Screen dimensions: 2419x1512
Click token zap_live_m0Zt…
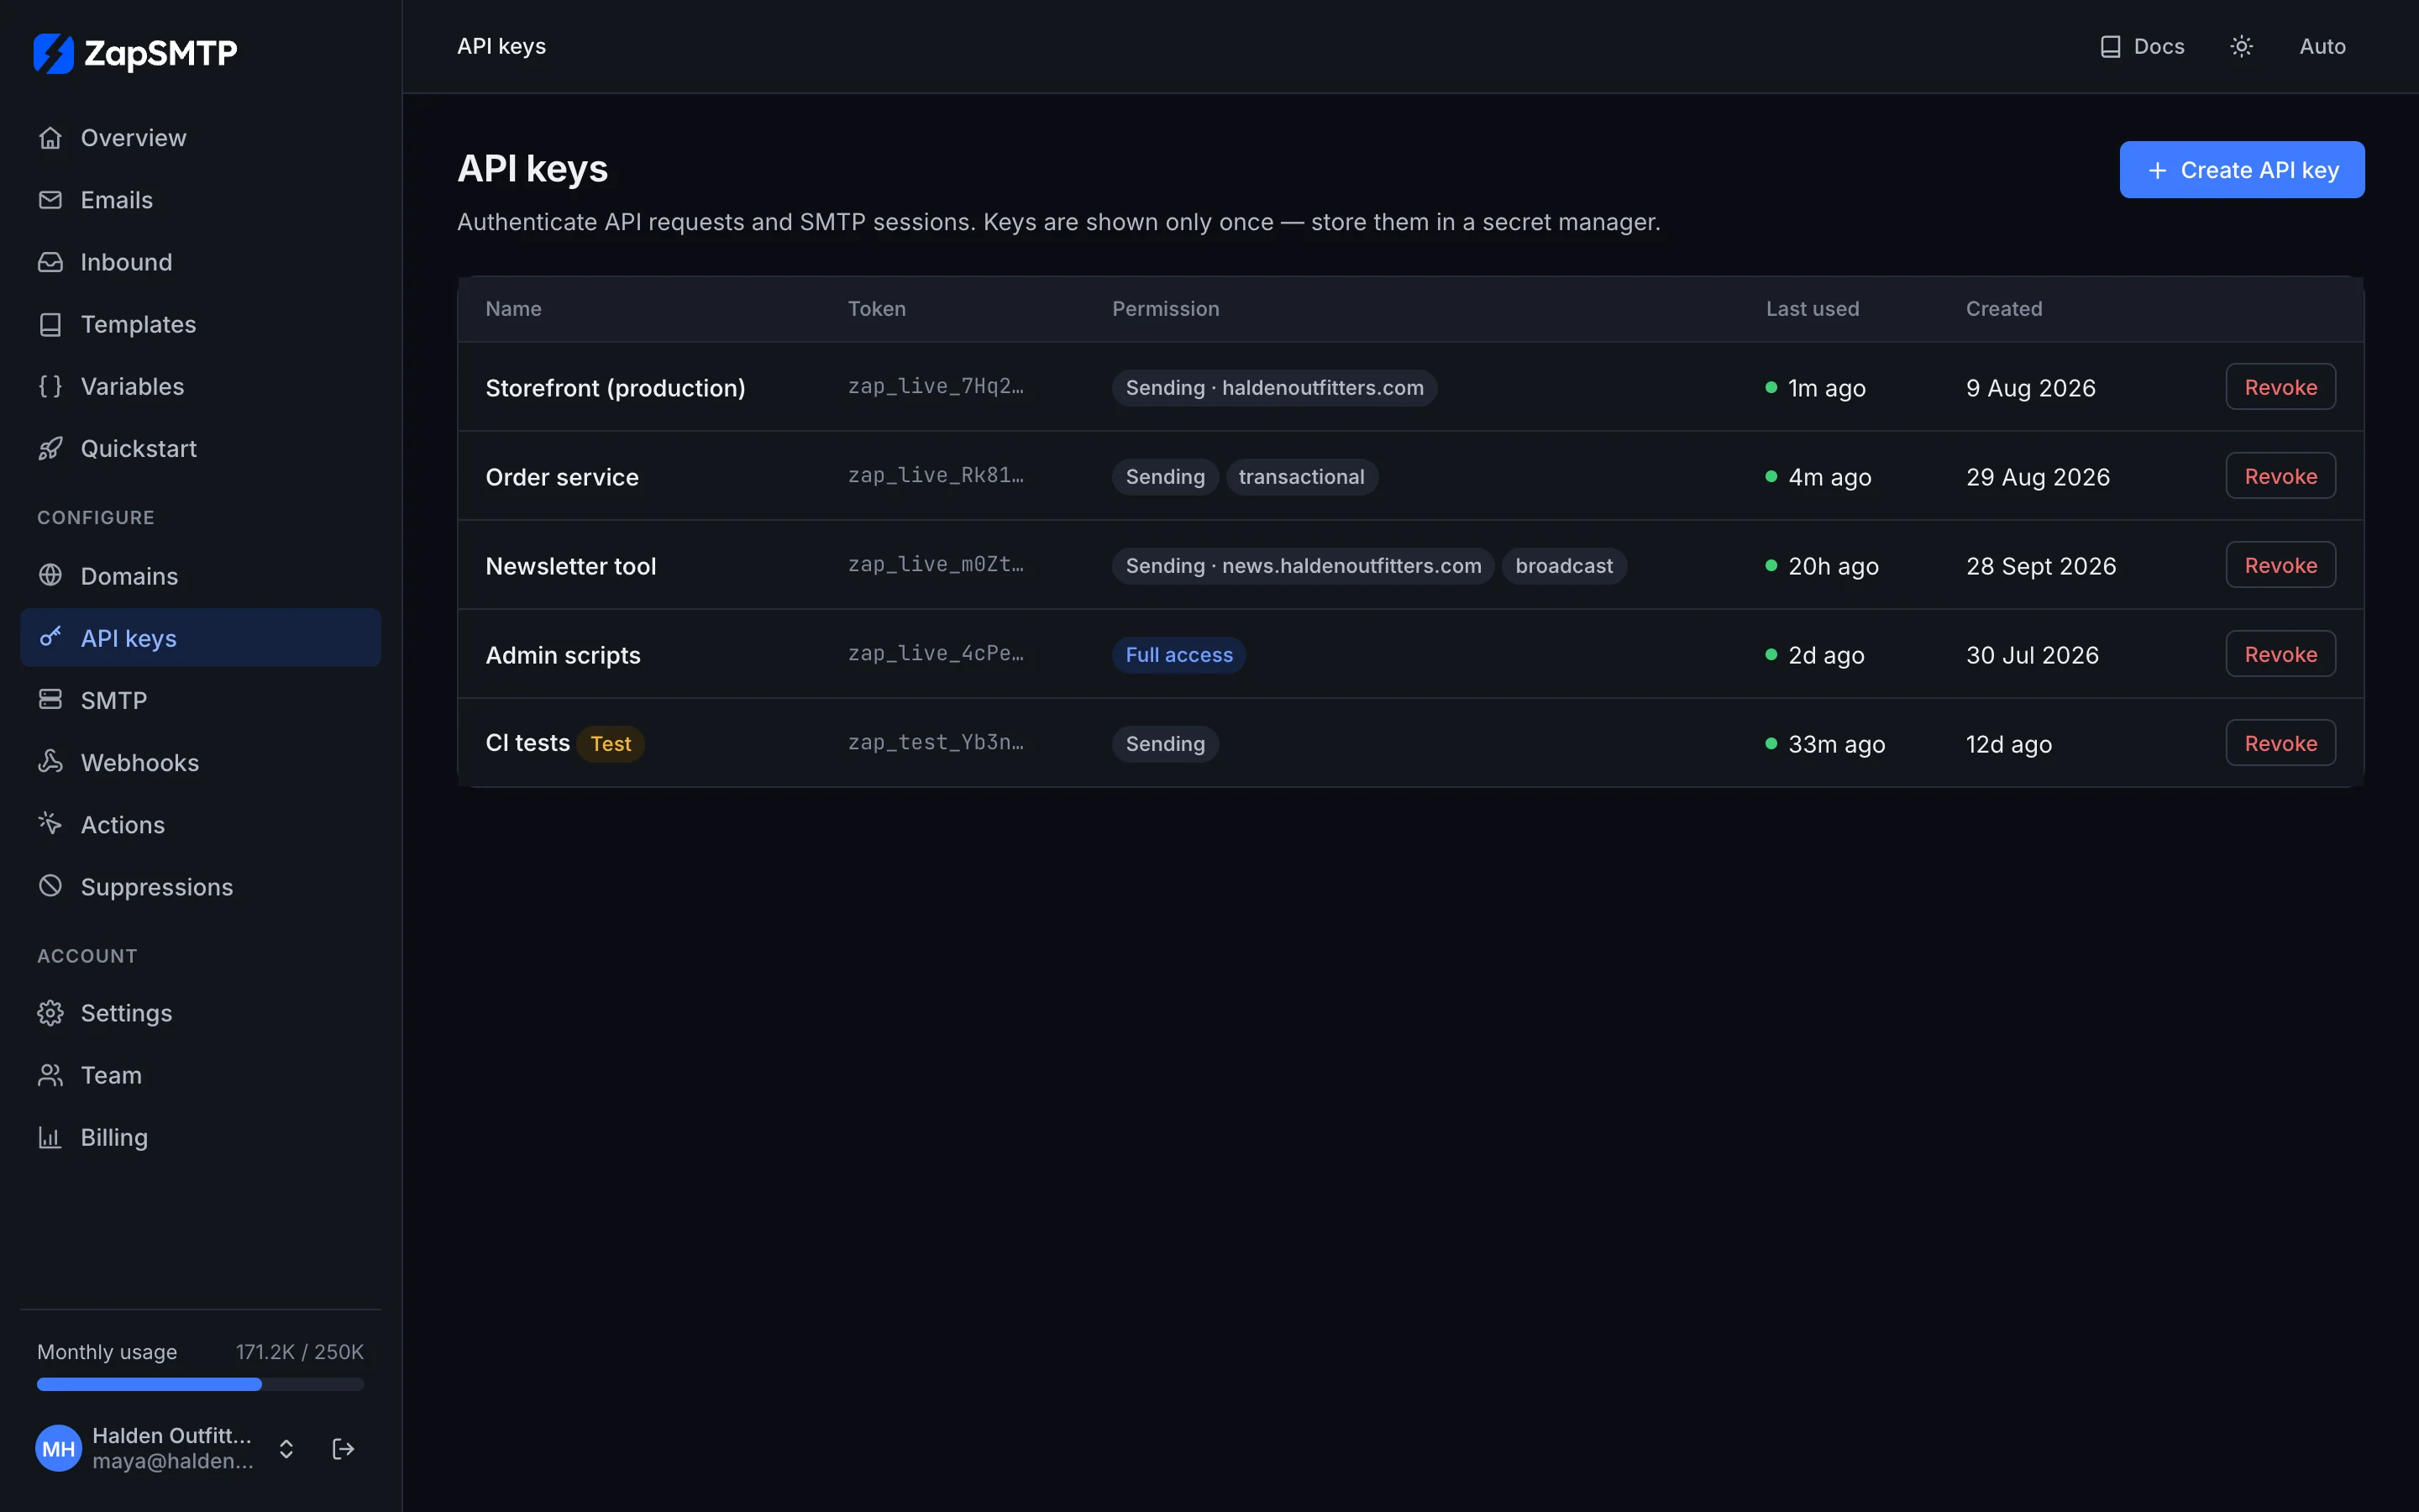936,565
